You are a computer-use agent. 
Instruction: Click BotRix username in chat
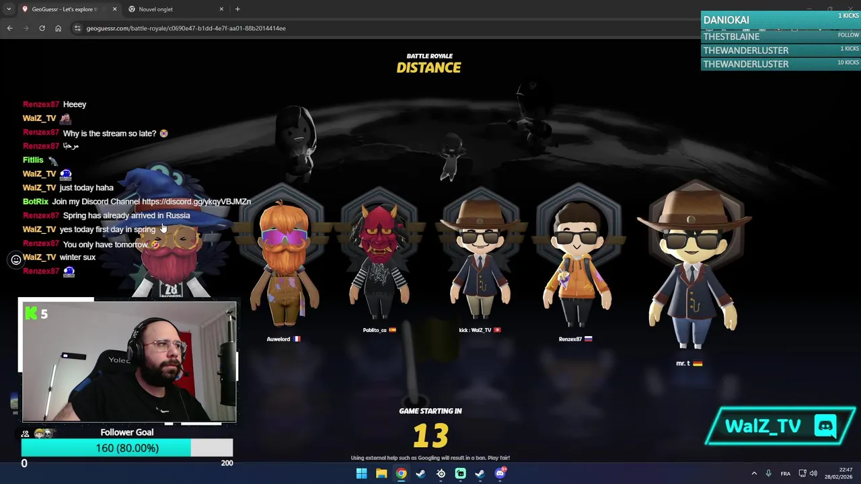(x=36, y=202)
